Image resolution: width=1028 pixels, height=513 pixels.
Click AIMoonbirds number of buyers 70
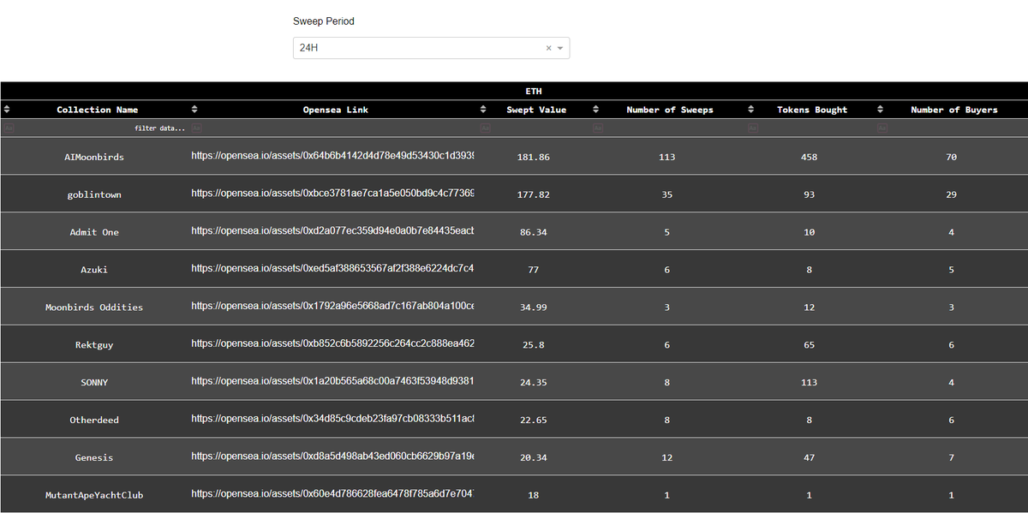[952, 157]
